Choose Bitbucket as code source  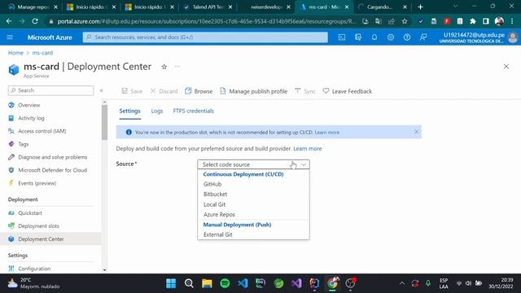[215, 194]
